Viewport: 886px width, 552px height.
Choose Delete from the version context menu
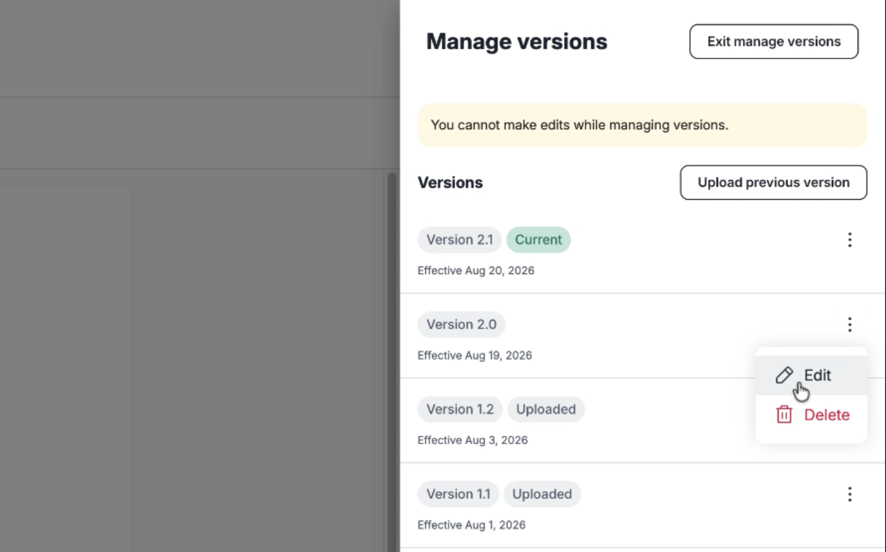pyautogui.click(x=812, y=415)
